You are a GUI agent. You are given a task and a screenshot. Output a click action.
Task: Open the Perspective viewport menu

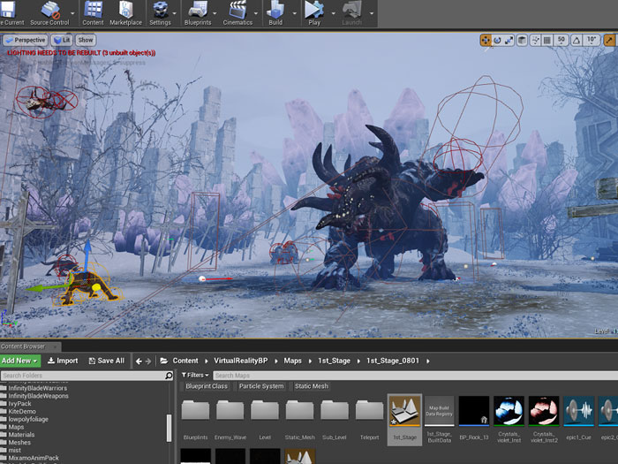click(x=26, y=40)
